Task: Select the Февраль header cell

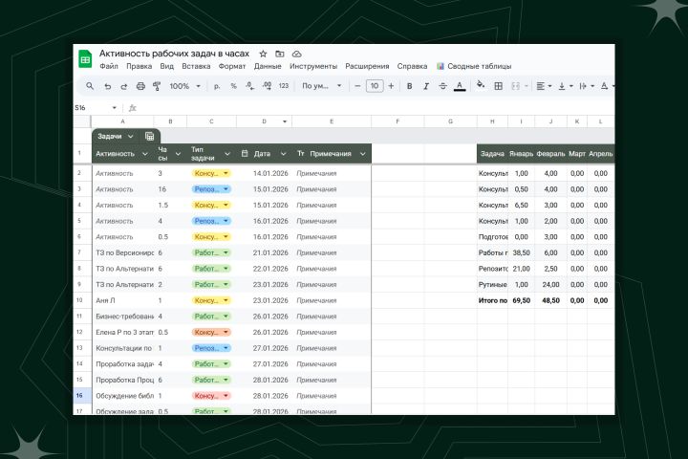Action: 550,154
